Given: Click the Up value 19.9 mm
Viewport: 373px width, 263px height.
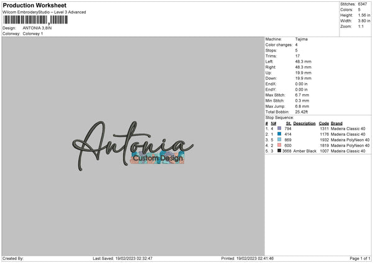Looking at the screenshot, I should tap(303, 73).
